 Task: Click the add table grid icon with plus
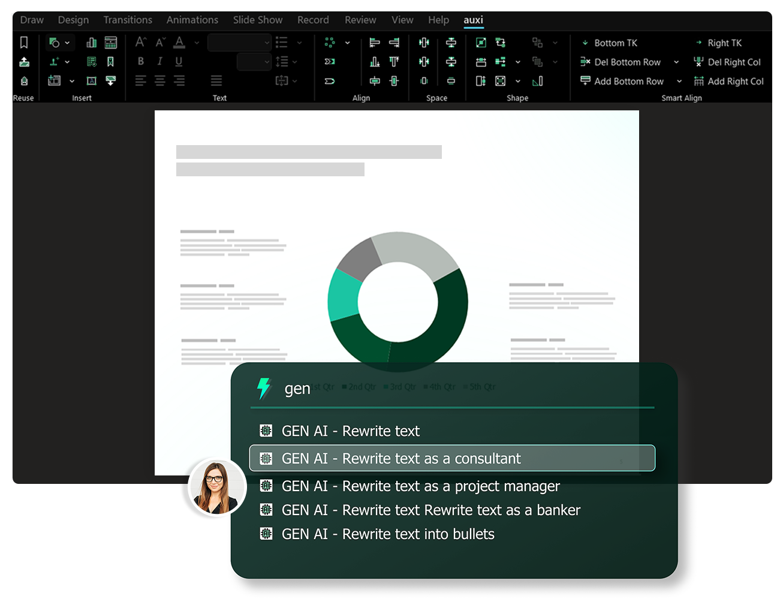pos(55,80)
